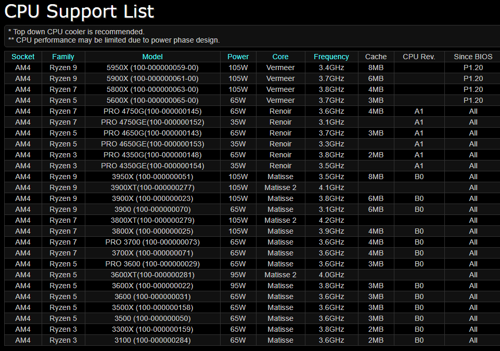Image resolution: width=500 pixels, height=351 pixels.
Task: Click the CPU Support List heading
Action: pyautogui.click(x=79, y=11)
